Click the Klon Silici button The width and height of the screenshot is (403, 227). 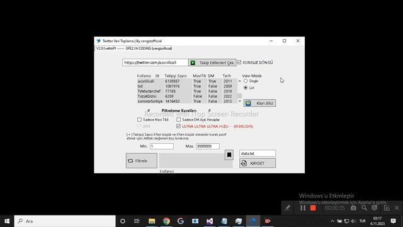tap(260, 103)
